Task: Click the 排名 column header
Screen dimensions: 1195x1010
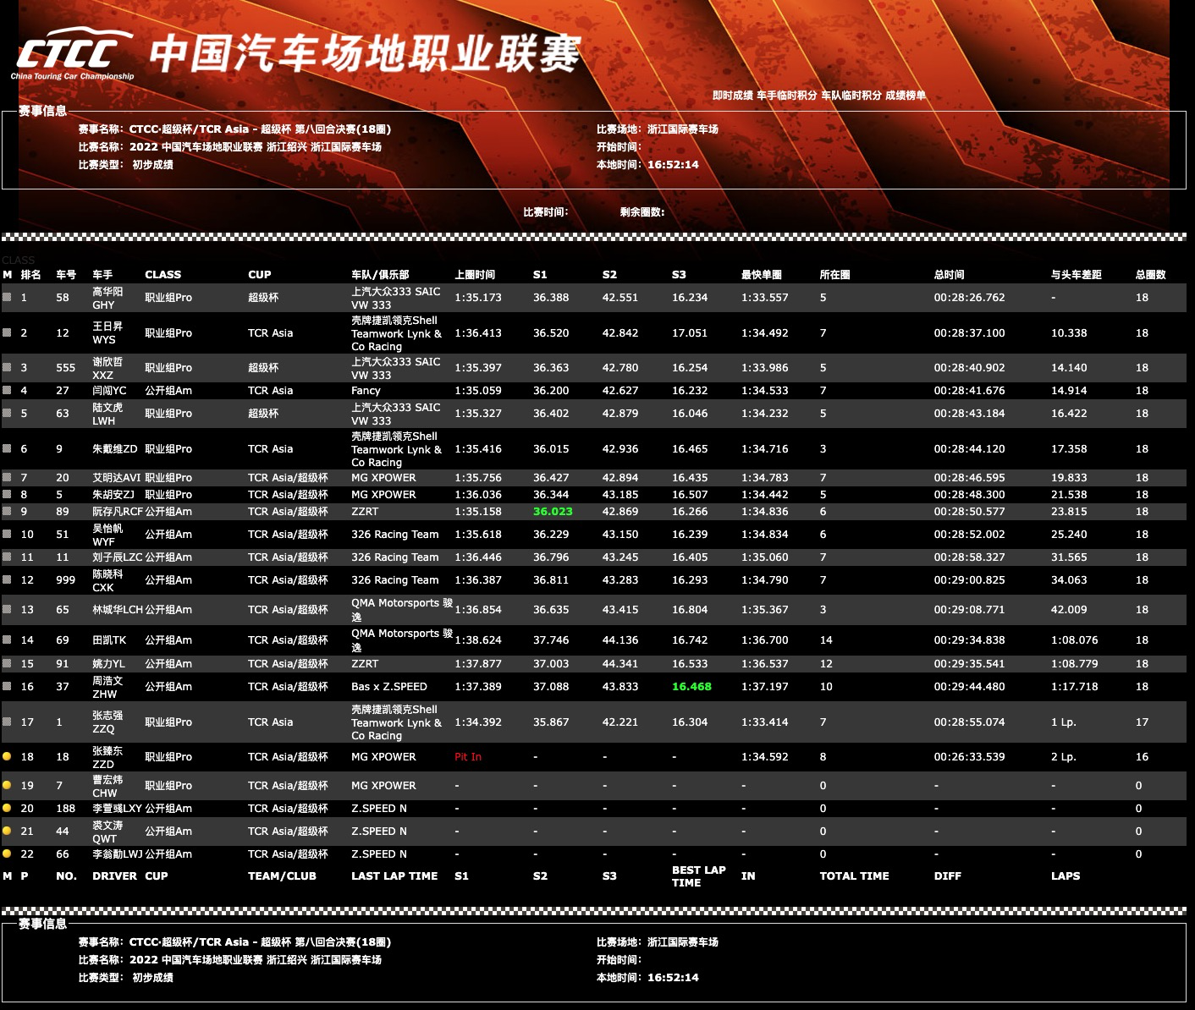Action: tap(30, 275)
